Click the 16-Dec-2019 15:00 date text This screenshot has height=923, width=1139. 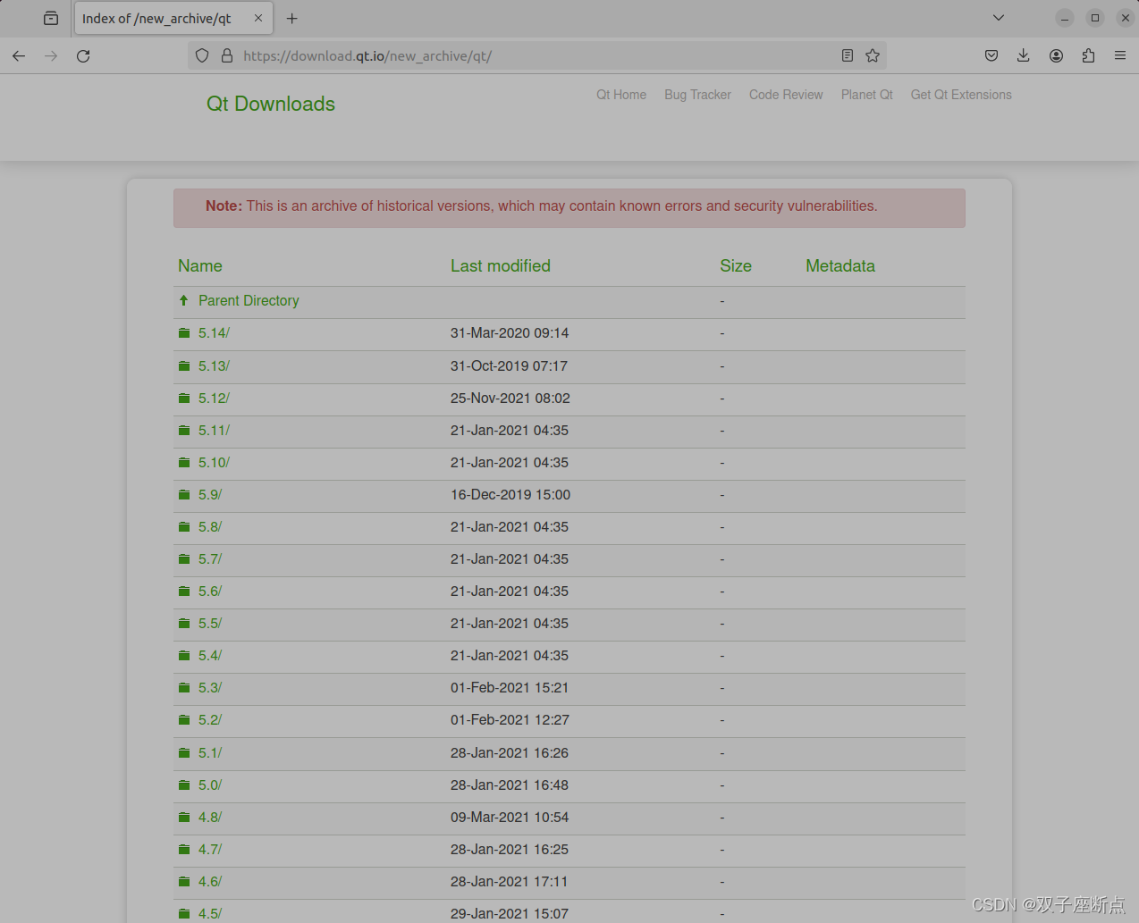(x=510, y=495)
